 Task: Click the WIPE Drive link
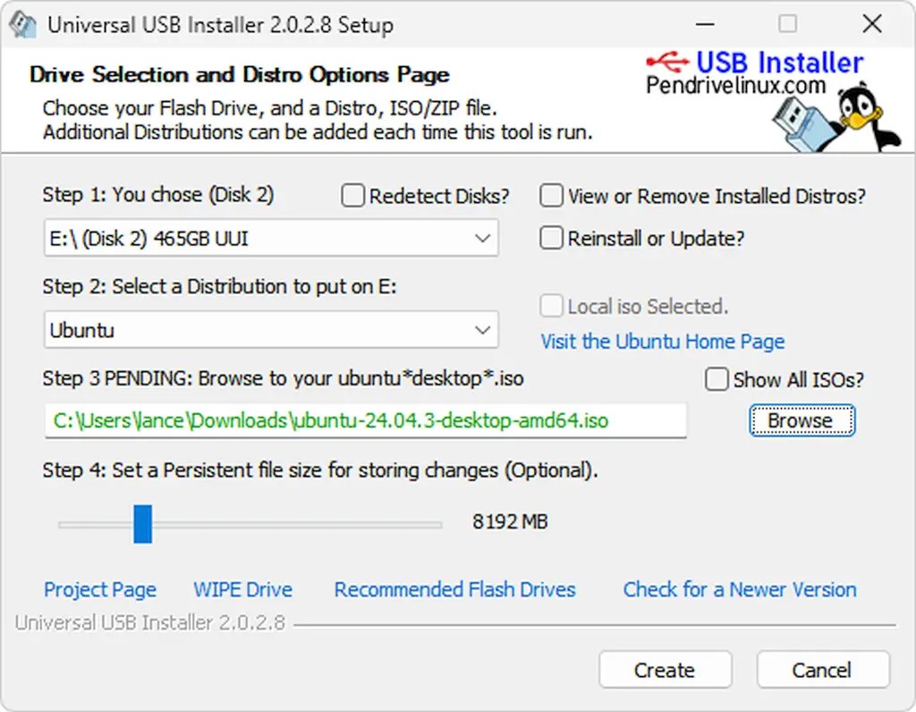pyautogui.click(x=242, y=589)
